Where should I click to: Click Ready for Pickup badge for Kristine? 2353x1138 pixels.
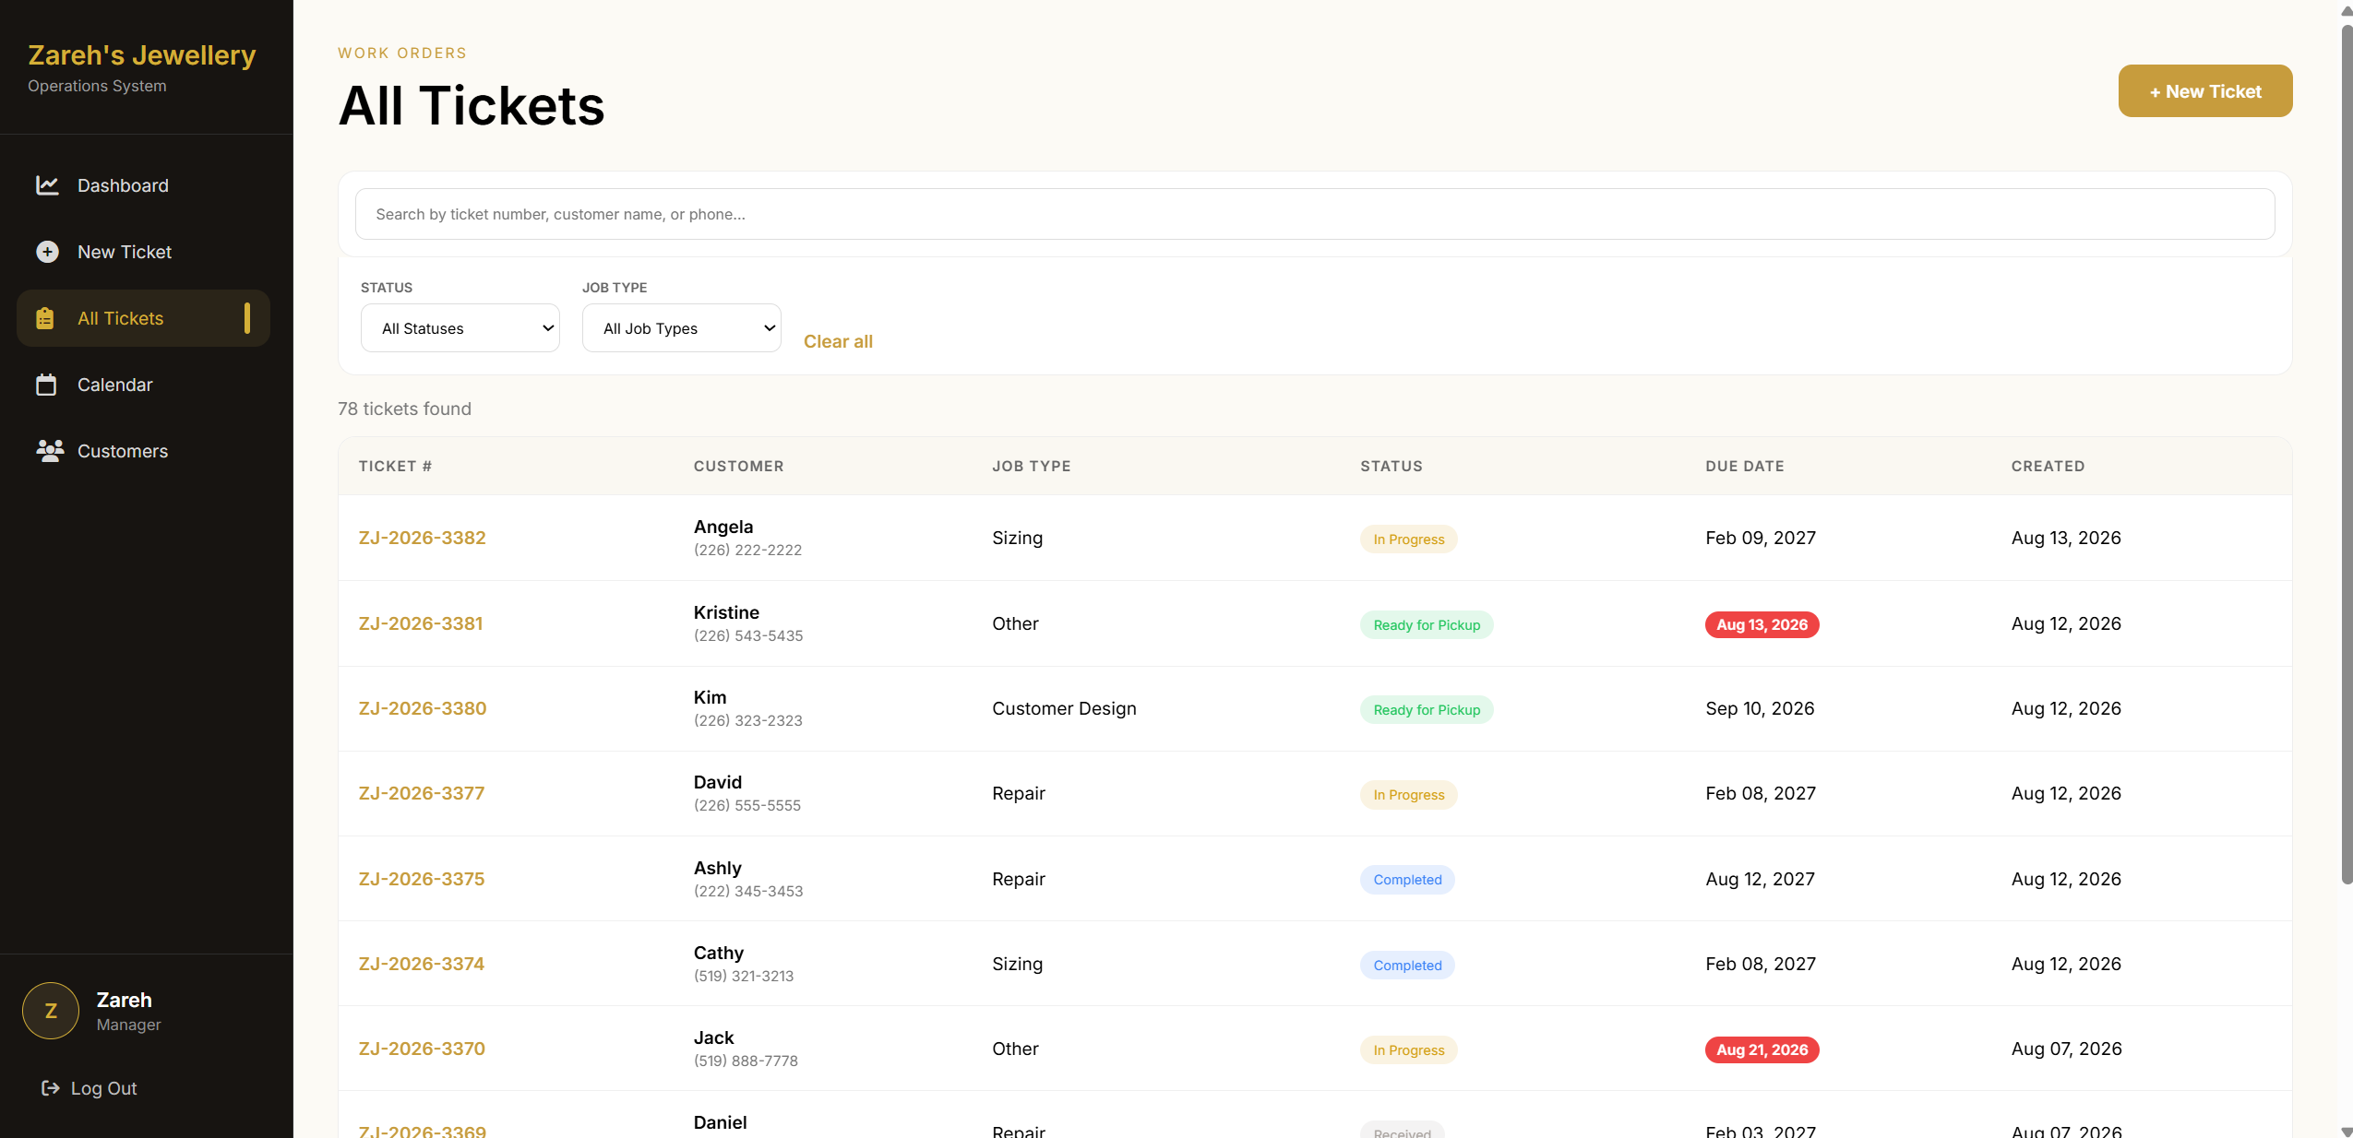[x=1426, y=625]
